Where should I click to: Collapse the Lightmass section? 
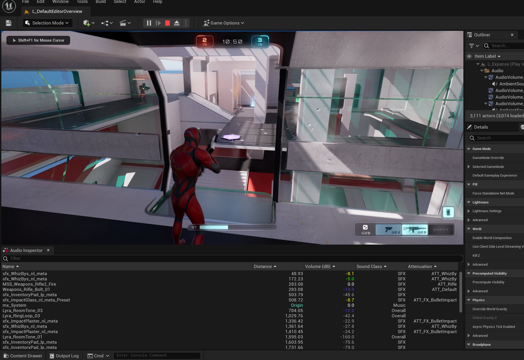[469, 202]
